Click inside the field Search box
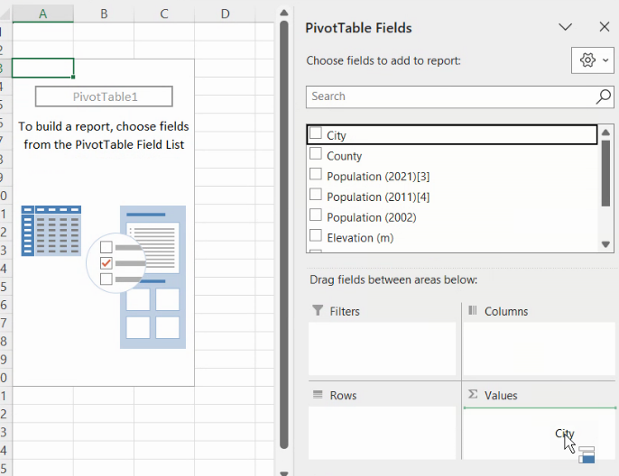The height and width of the screenshot is (476, 619). [447, 96]
